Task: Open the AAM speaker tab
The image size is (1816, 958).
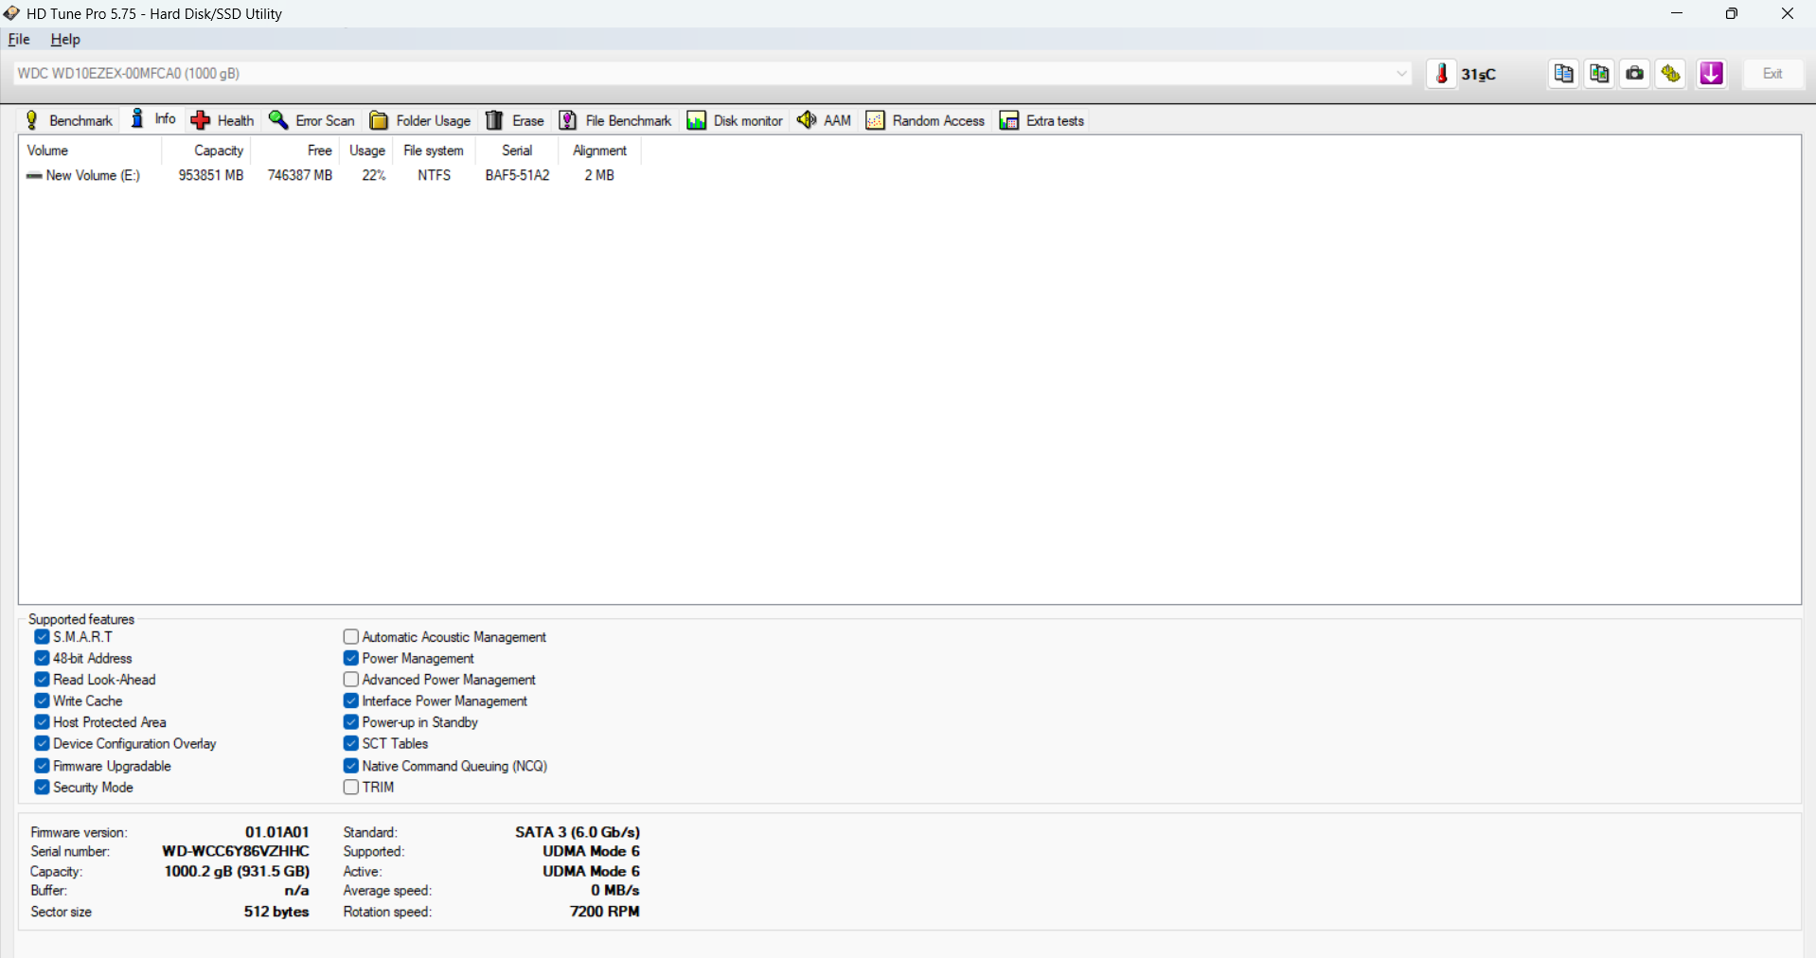Action: click(x=824, y=120)
